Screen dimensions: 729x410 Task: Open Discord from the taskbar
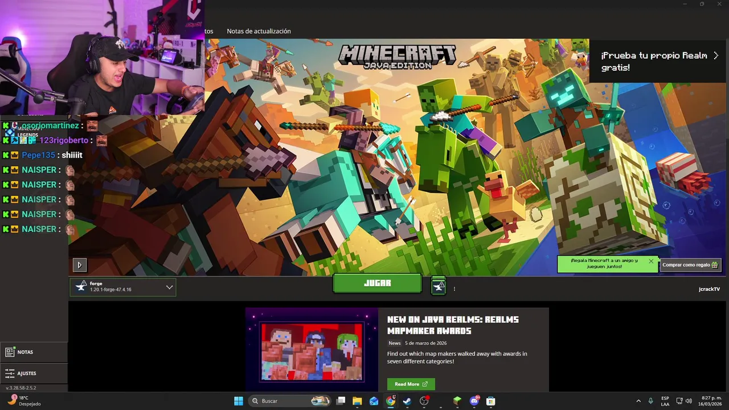click(474, 401)
